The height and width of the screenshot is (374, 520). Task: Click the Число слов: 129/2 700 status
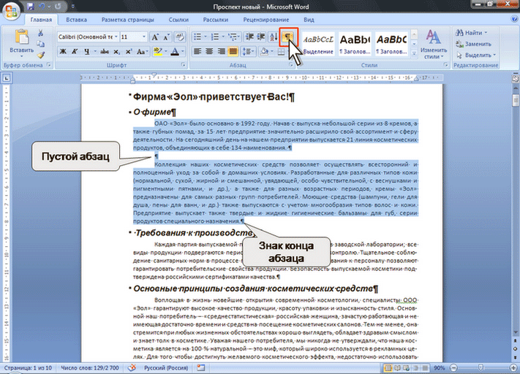tap(89, 367)
